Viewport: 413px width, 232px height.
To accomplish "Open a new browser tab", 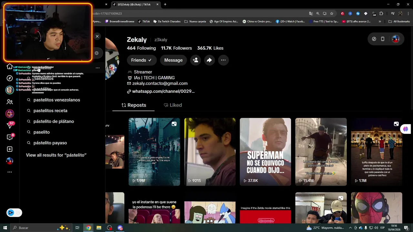I will coord(165,5).
